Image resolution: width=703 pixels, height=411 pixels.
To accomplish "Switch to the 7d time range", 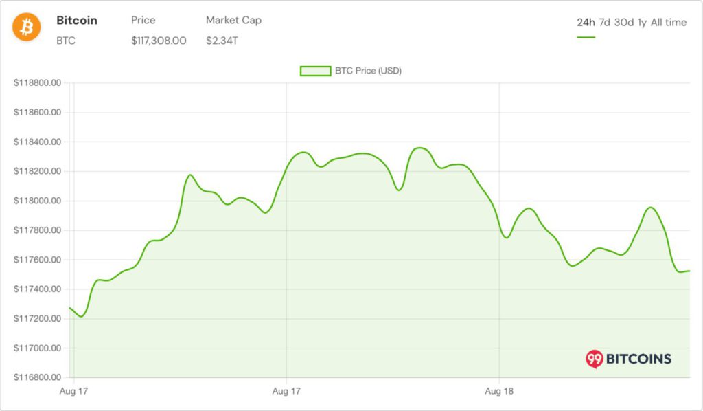I will tap(605, 22).
